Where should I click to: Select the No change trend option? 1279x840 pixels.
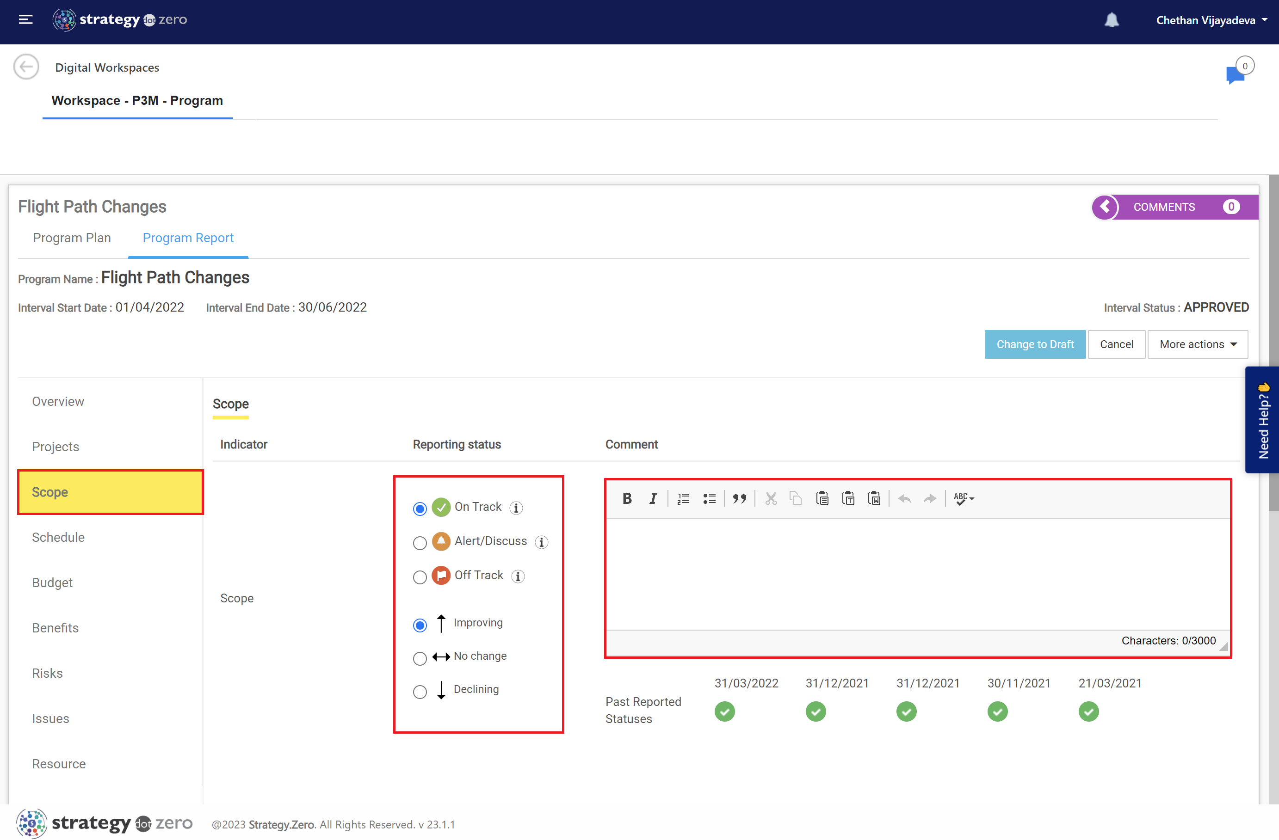(420, 658)
